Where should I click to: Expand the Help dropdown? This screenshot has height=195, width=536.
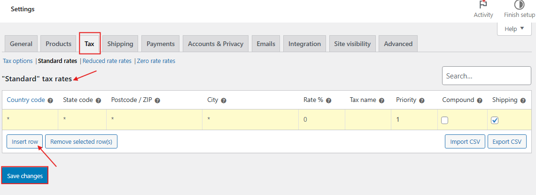514,29
